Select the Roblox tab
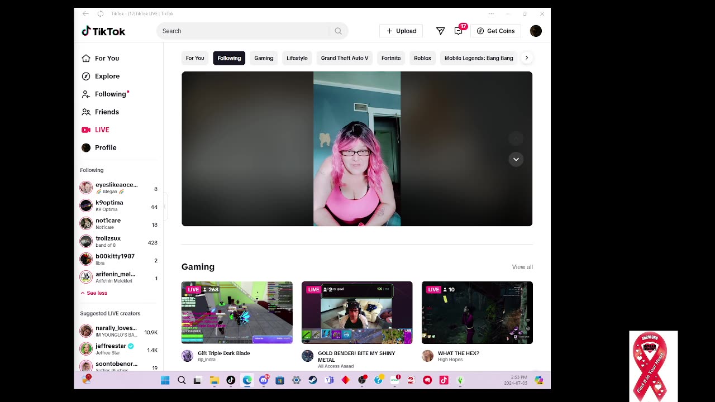Image resolution: width=715 pixels, height=402 pixels. 422,58
